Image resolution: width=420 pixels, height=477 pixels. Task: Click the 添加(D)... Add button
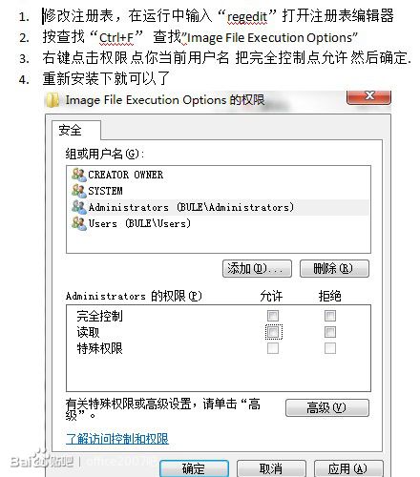coord(257,269)
